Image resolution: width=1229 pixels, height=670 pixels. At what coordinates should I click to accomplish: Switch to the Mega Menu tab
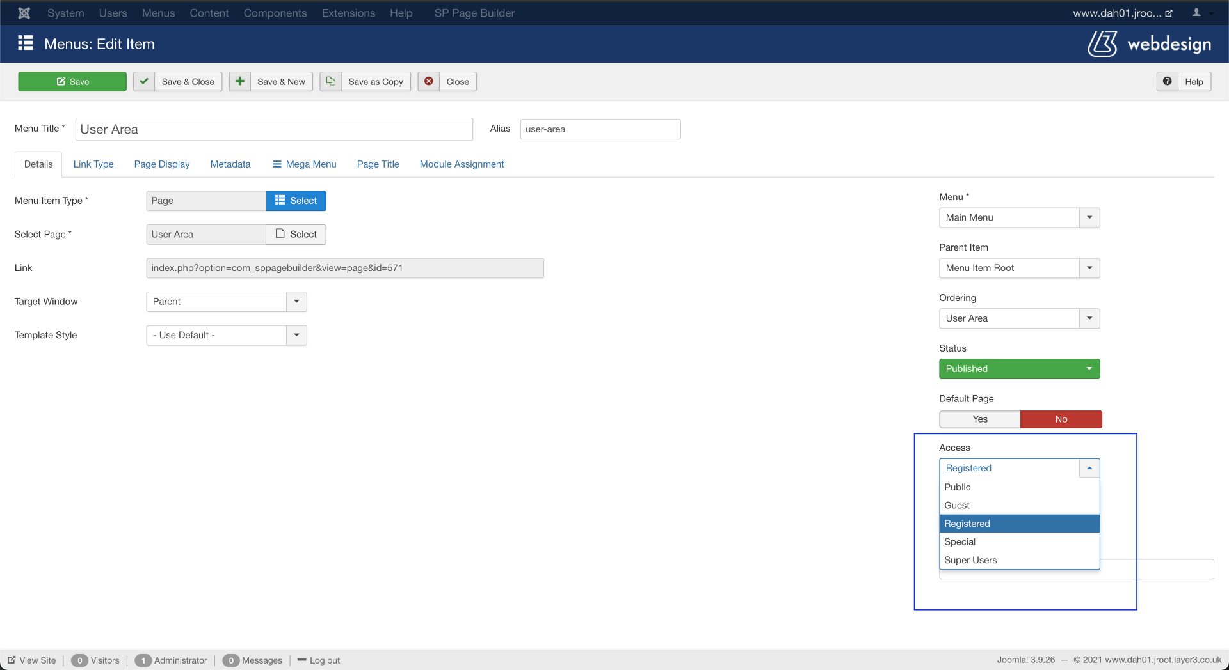tap(305, 164)
